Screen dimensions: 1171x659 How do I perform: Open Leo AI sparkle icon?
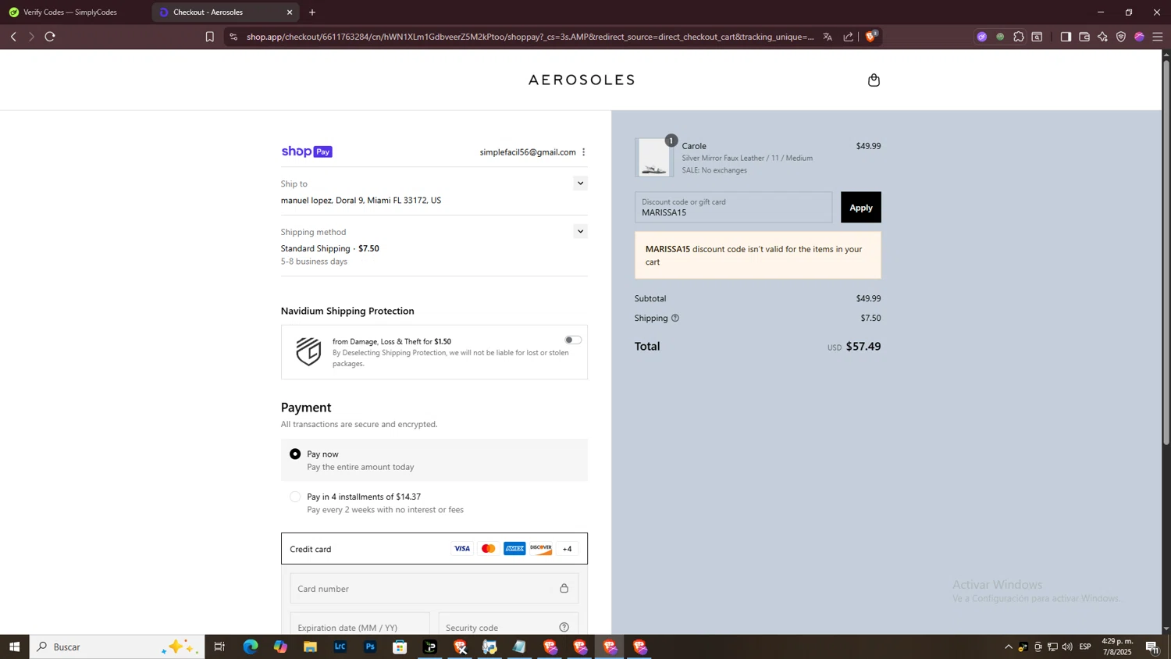[1102, 37]
